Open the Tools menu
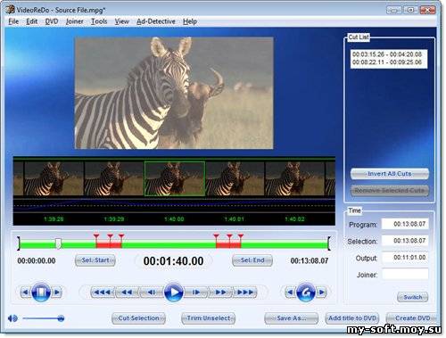446x338 pixels. pyautogui.click(x=99, y=21)
